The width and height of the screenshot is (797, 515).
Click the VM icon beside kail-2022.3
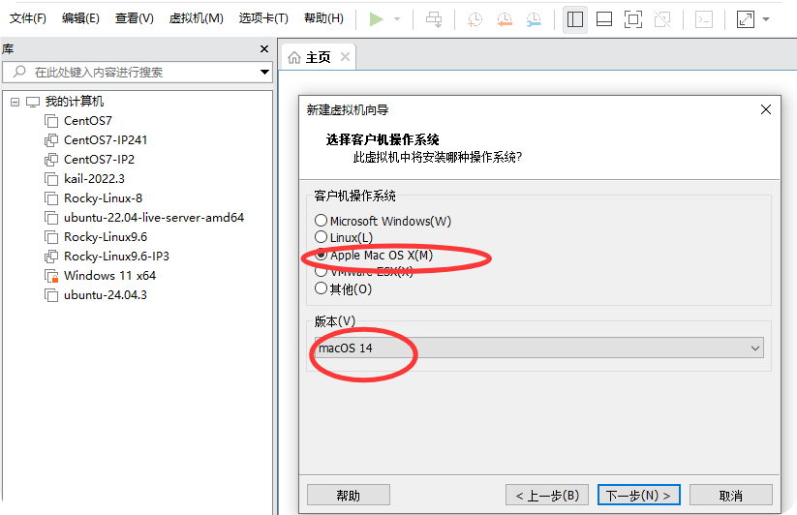point(50,179)
